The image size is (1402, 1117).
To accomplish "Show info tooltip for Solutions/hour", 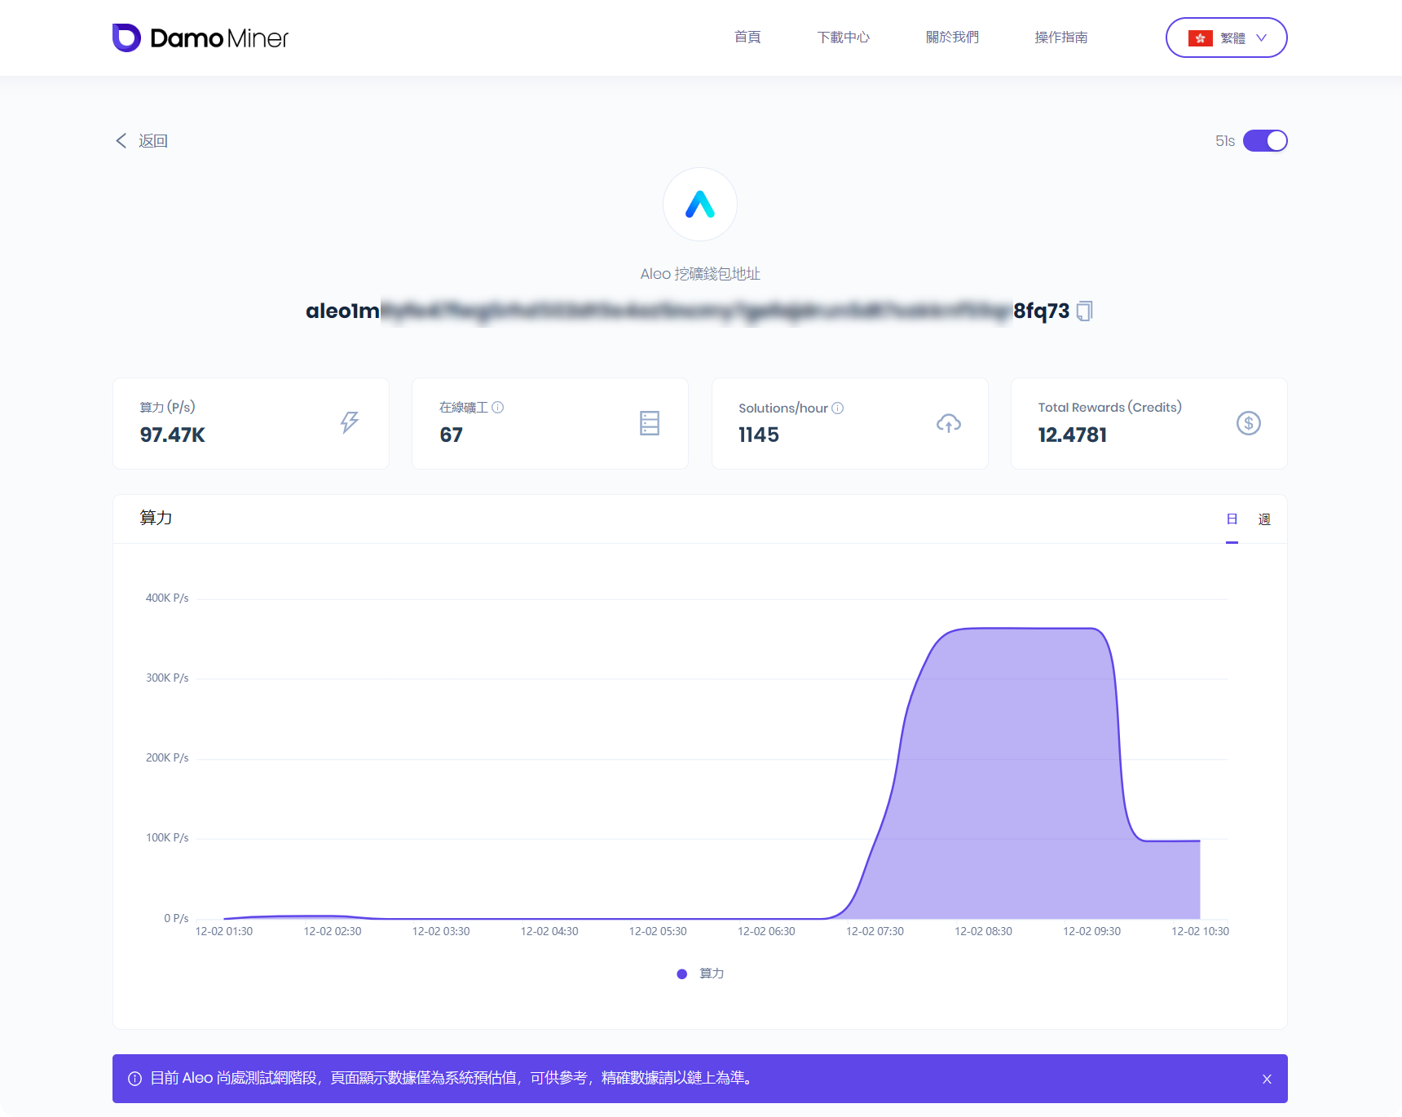I will (837, 408).
